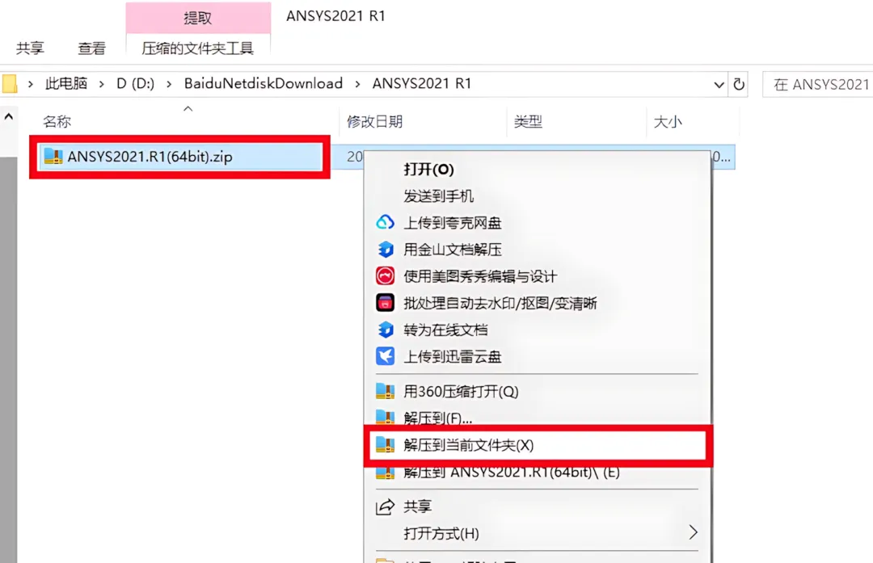This screenshot has width=873, height=563.
Task: Select 打开(O) in the context menu
Action: (x=428, y=169)
